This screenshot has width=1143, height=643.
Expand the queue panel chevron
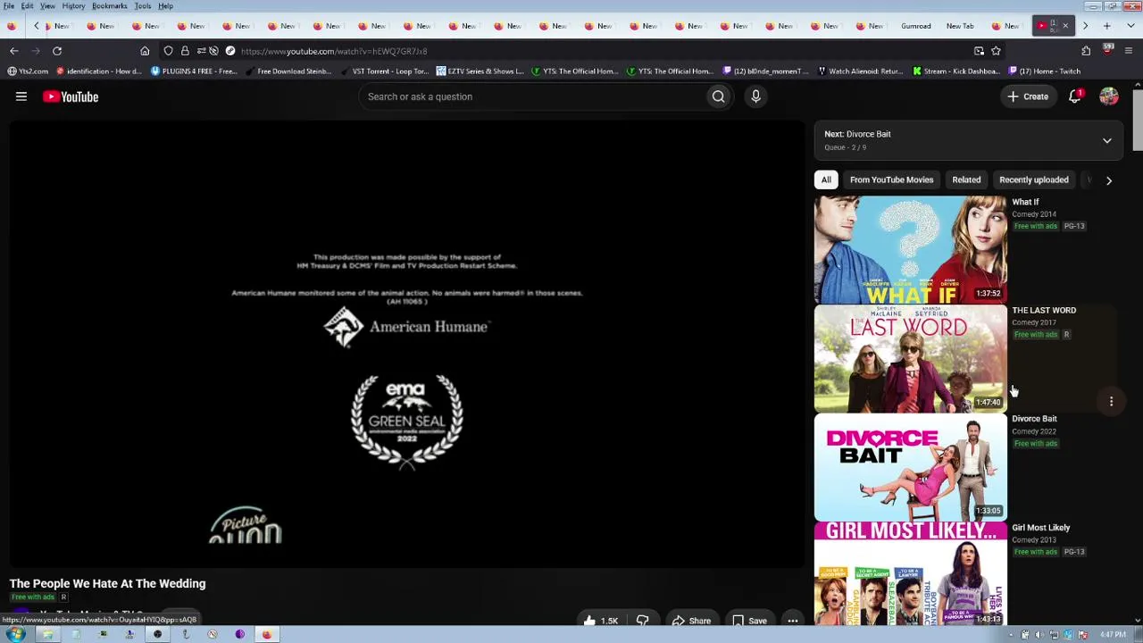pyautogui.click(x=1107, y=140)
